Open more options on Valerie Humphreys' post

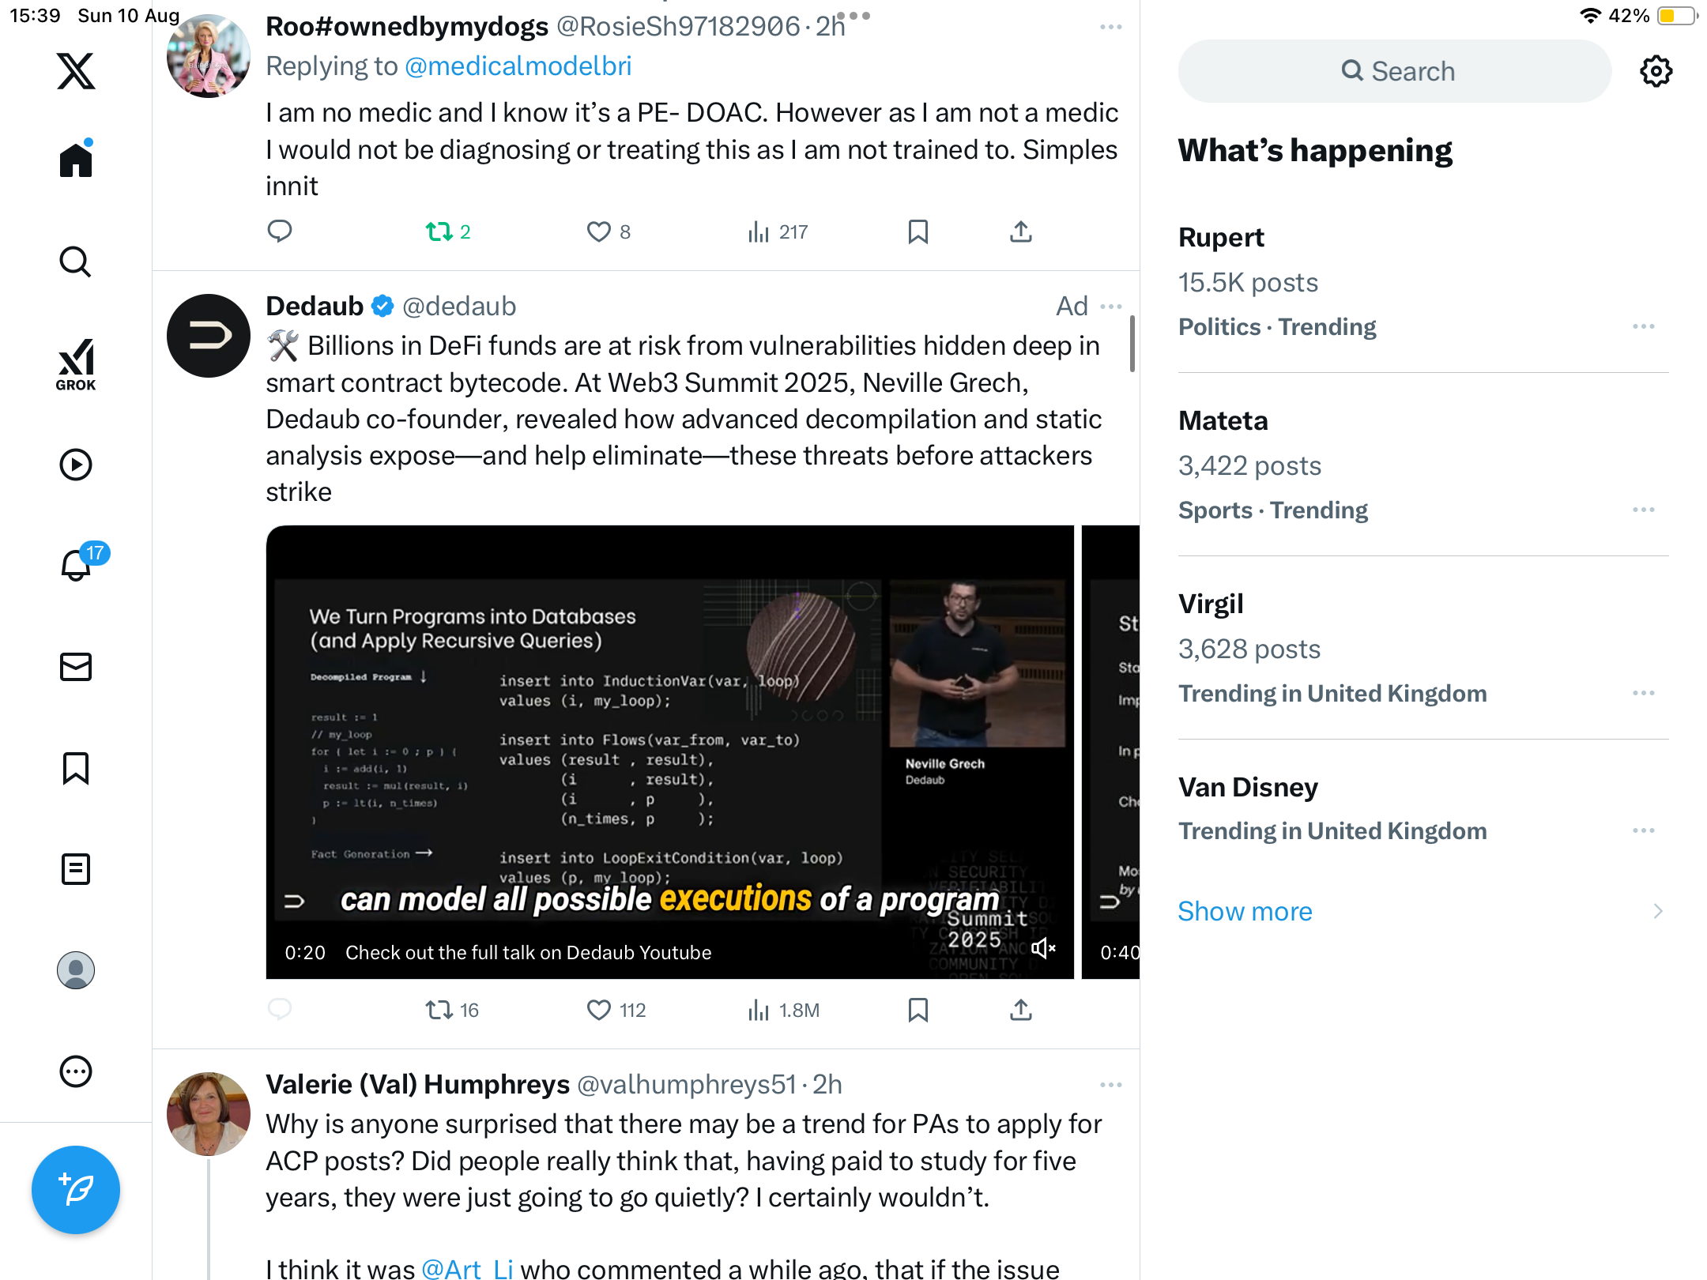(1110, 1085)
